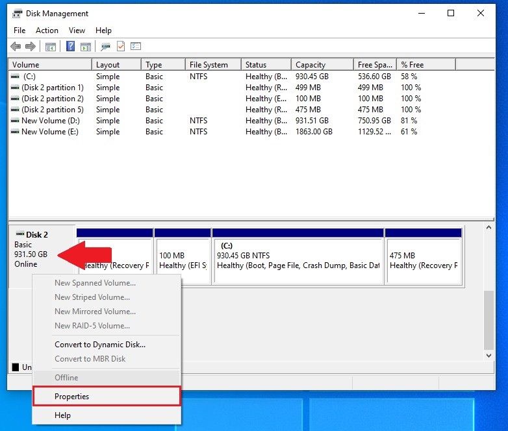The width and height of the screenshot is (508, 431).
Task: Click New Mirrored Volume entry
Action: [x=107, y=312]
